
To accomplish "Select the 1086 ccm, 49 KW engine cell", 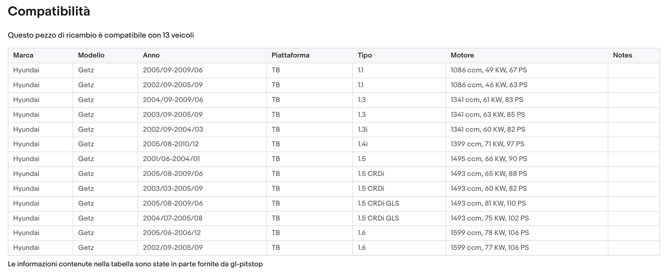I will [x=488, y=70].
